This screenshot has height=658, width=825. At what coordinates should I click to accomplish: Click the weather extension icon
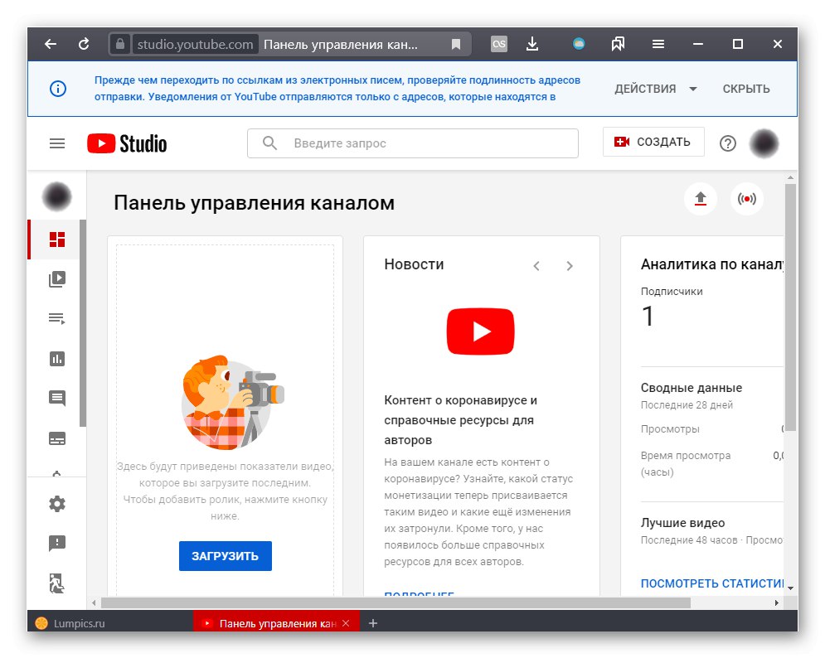(579, 44)
